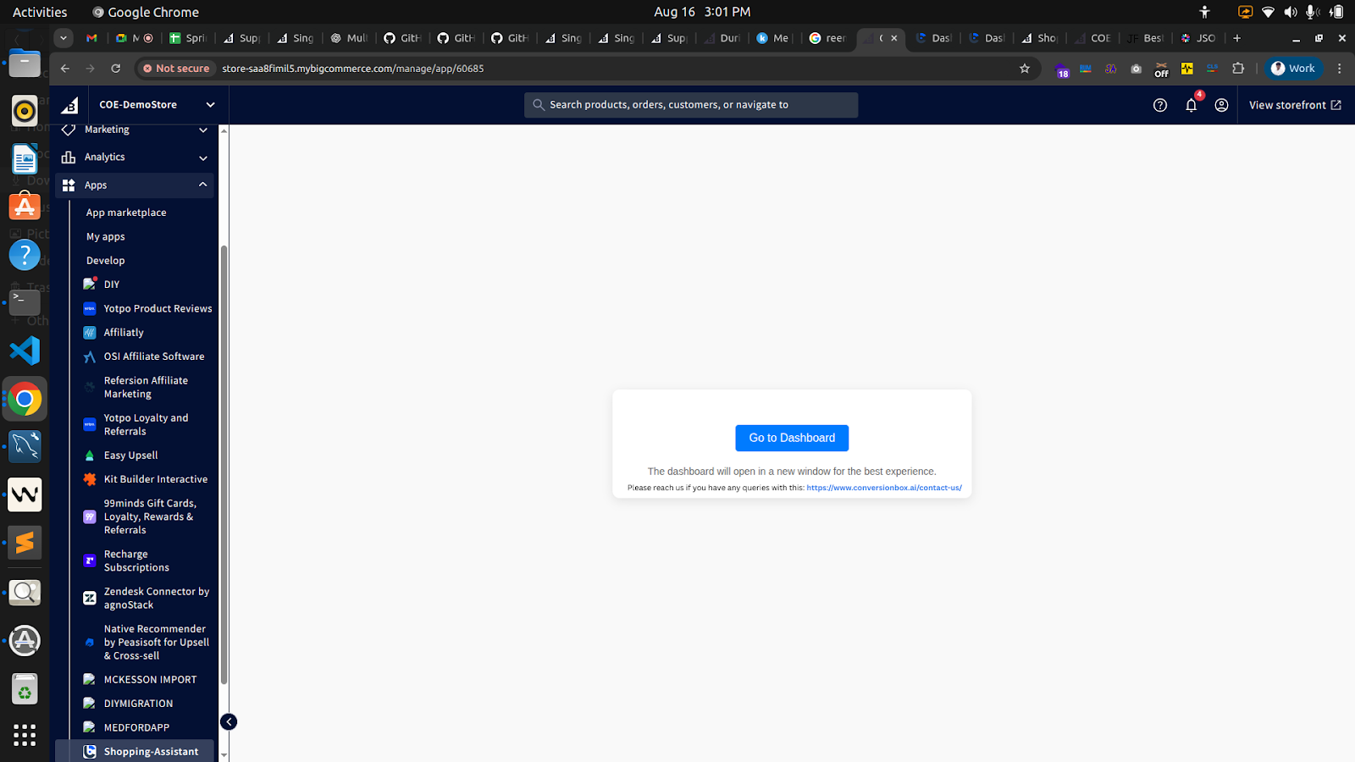Bookmark this page with star icon
1355x762 pixels.
1025,69
